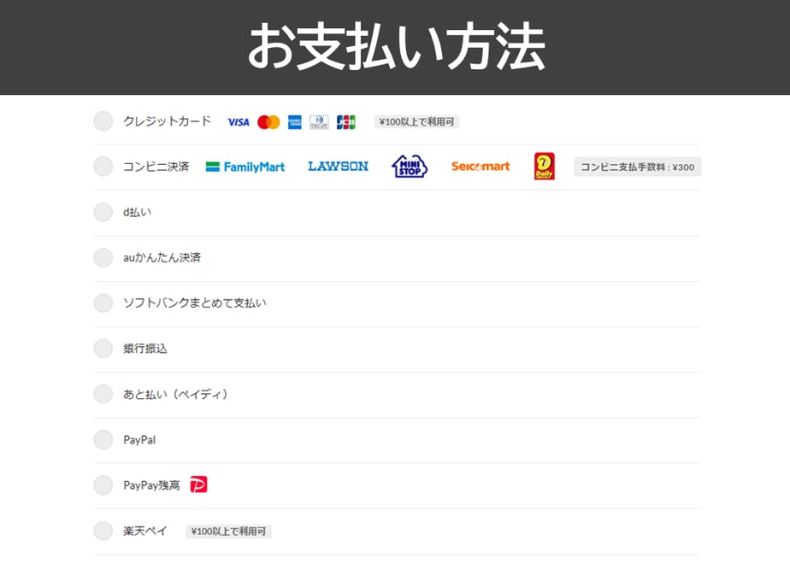
Task: Click the auかんたん決済 label text
Action: coord(162,257)
